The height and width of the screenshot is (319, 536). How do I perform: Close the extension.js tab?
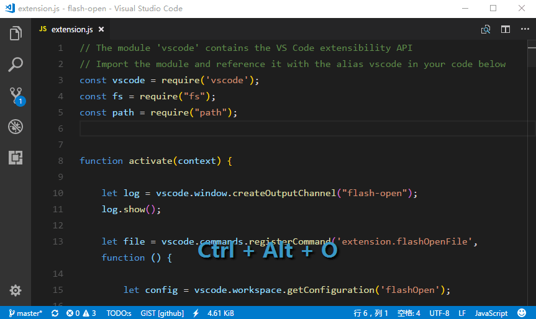pyautogui.click(x=101, y=29)
